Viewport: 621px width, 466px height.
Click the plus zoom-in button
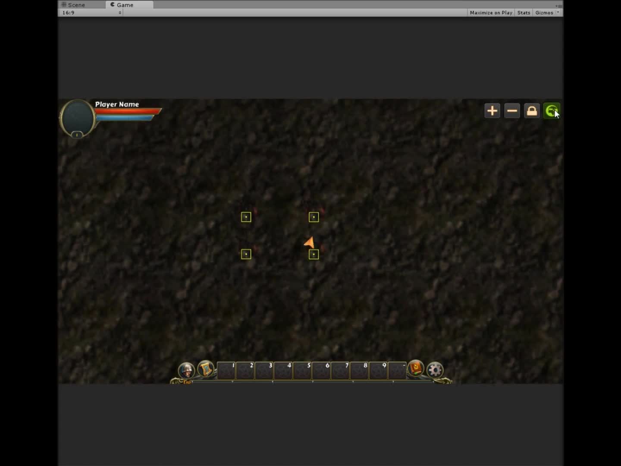(x=492, y=111)
